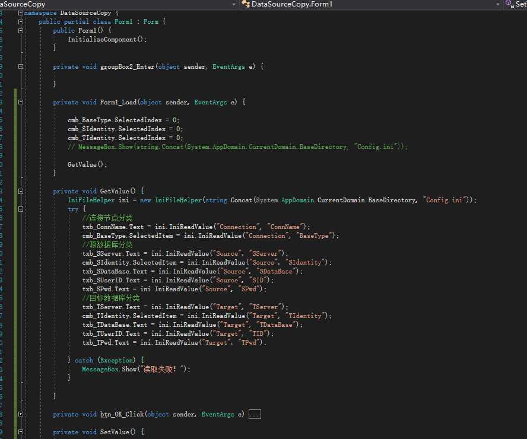Collapse the partial class Form1 block

pyautogui.click(x=21, y=22)
